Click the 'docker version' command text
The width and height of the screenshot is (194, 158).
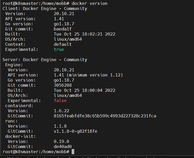click(x=90, y=3)
